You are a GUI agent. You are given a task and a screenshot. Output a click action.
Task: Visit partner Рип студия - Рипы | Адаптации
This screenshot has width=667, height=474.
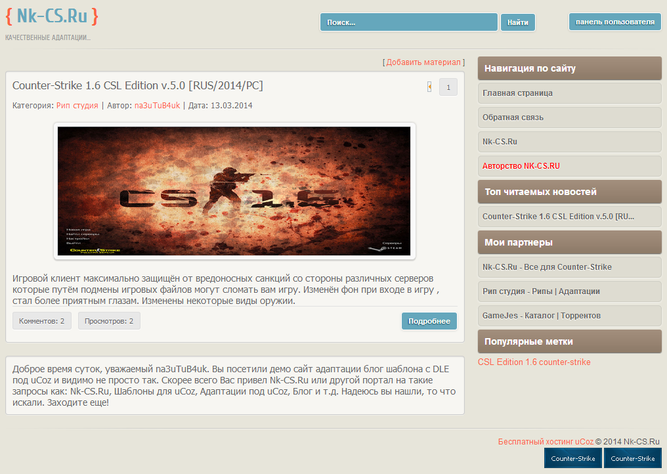[x=570, y=291]
